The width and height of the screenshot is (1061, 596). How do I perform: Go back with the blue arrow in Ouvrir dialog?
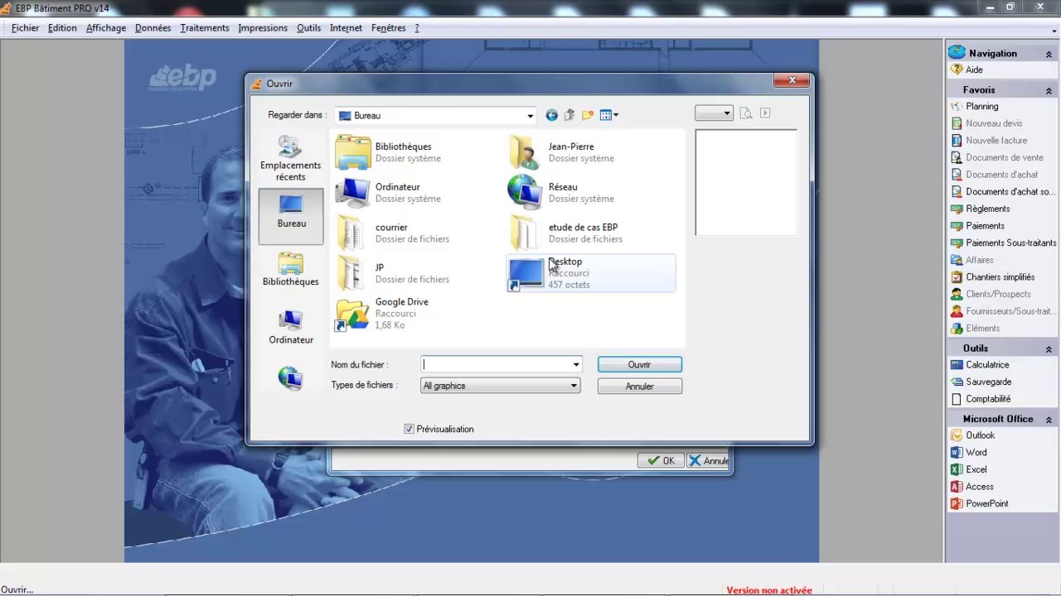click(551, 115)
